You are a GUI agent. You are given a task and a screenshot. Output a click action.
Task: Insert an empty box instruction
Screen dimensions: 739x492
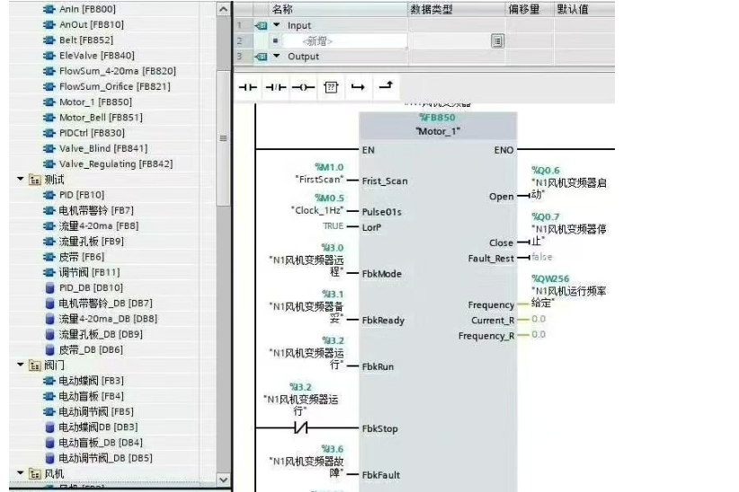331,87
